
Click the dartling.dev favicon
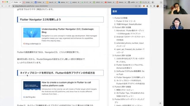click(24, 97)
